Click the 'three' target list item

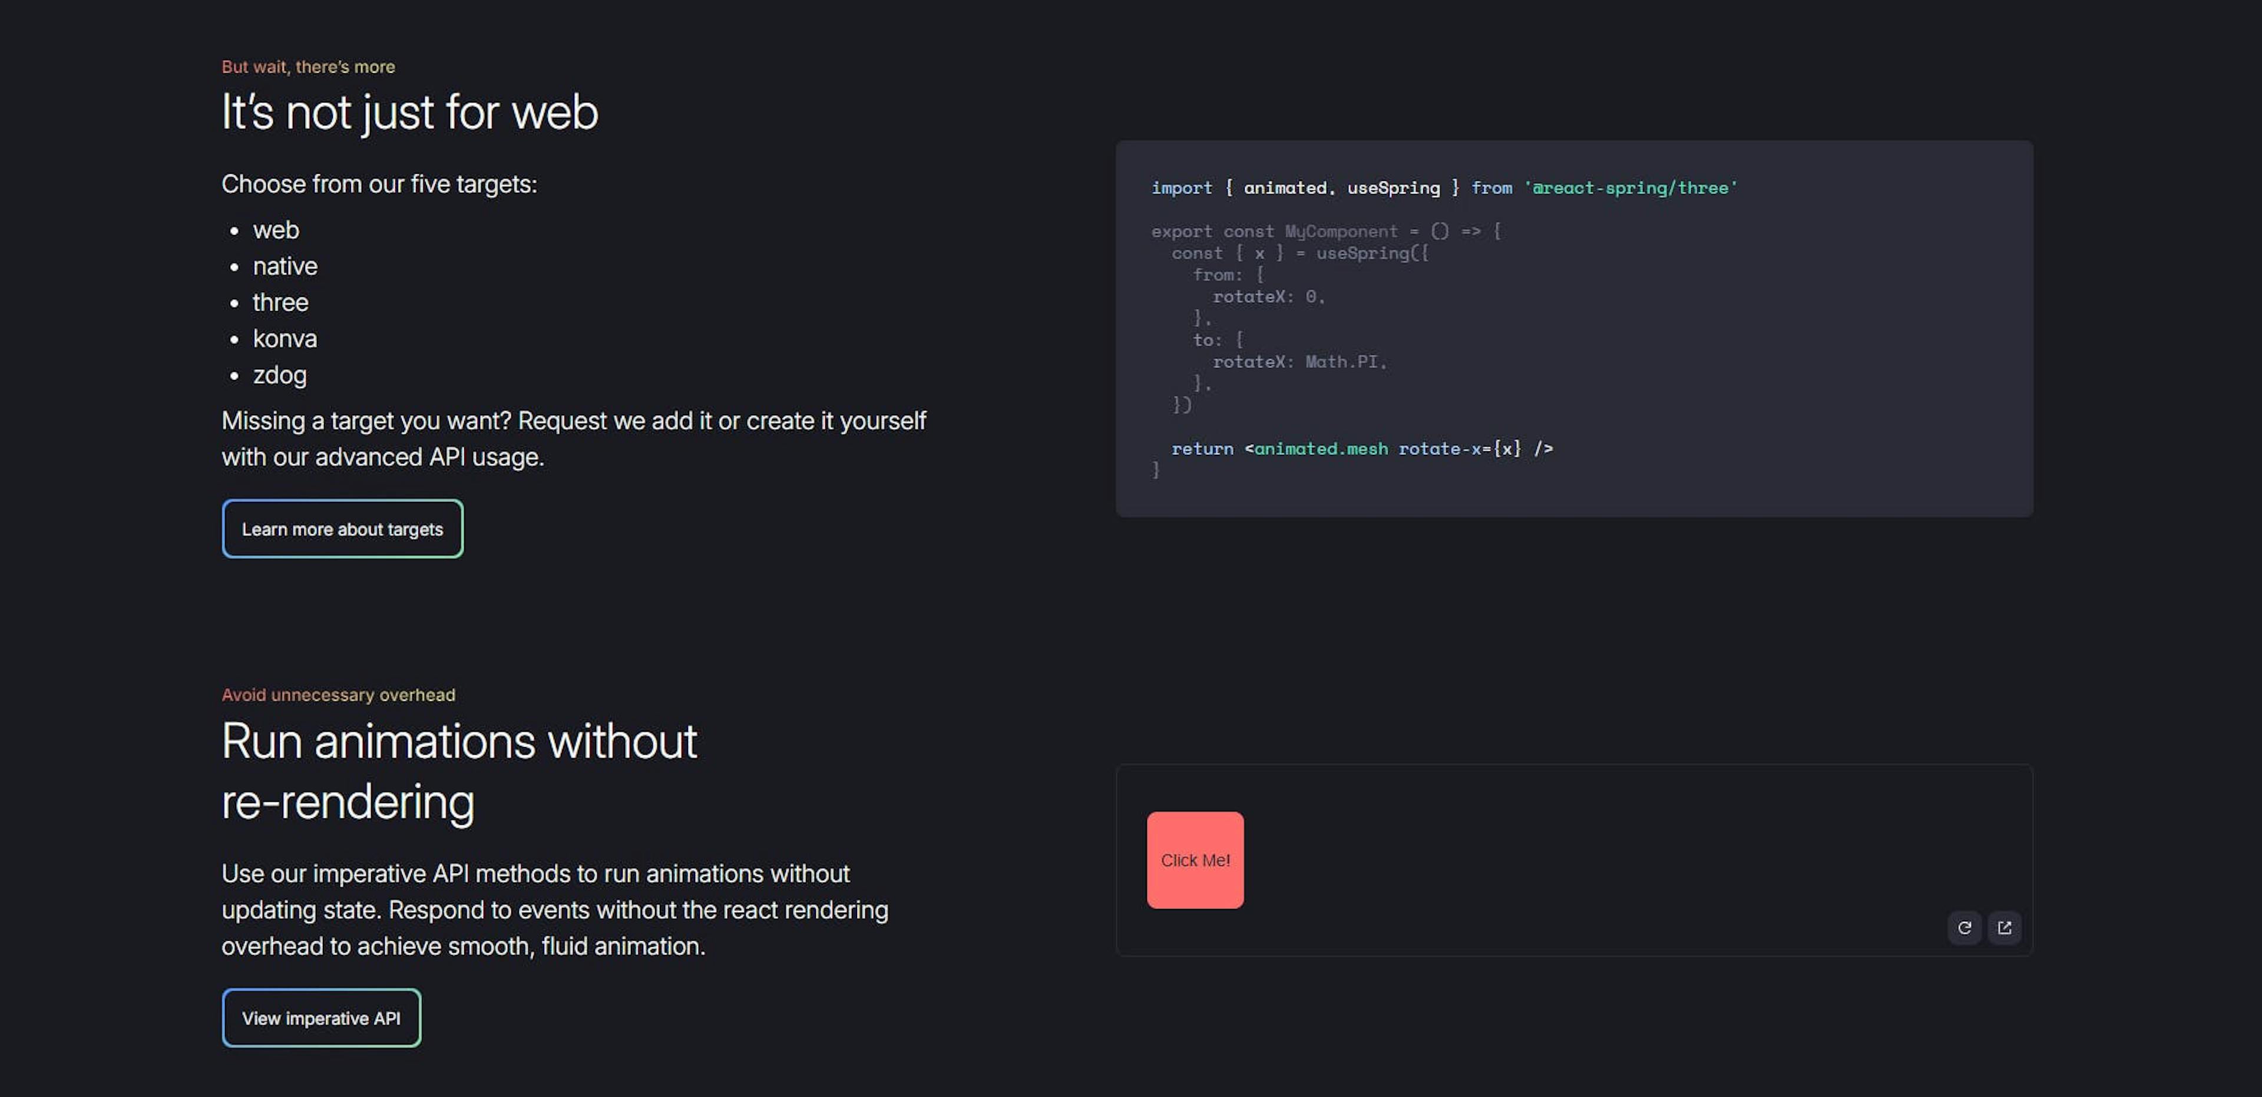[x=280, y=302]
